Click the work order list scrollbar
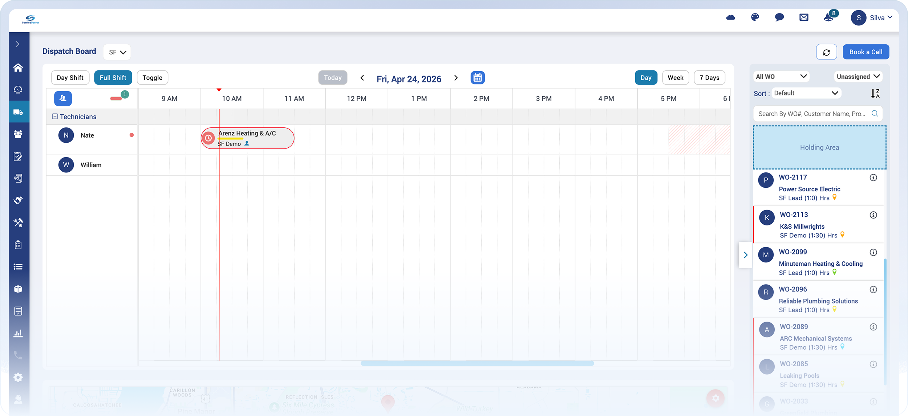The width and height of the screenshot is (908, 416). [885, 322]
